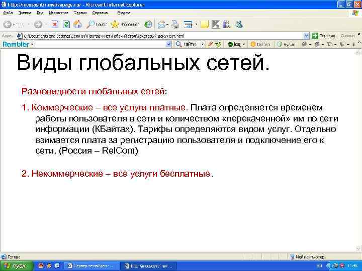The height and width of the screenshot is (271, 362).
Task: Click the Edit page toolbar icon
Action: click(188, 24)
